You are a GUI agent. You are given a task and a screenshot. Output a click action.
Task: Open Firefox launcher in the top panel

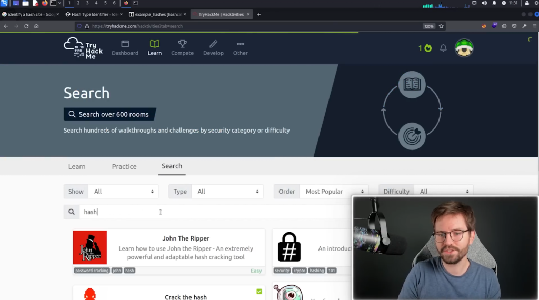point(44,3)
